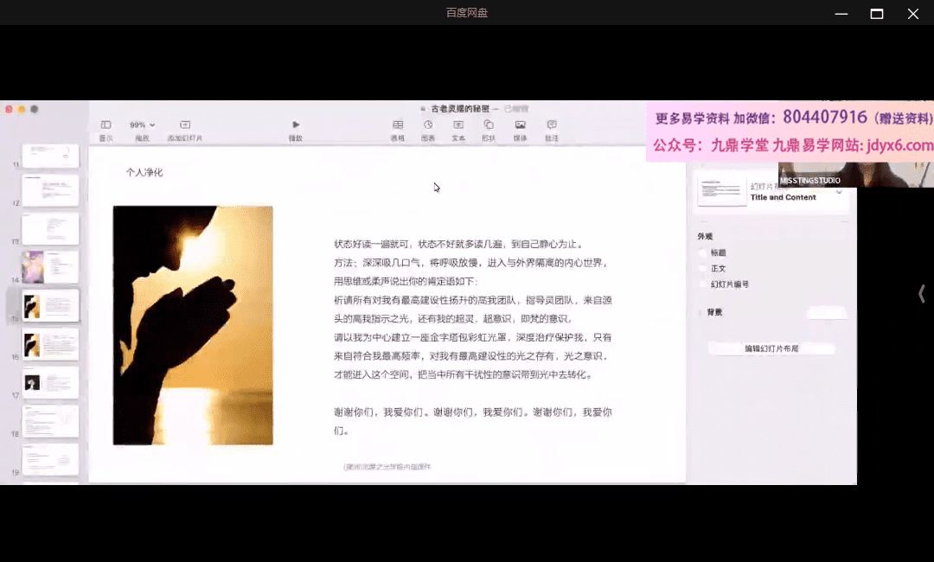This screenshot has width=934, height=562.
Task: Click the 添加幻灯片 add slide icon
Action: point(185,125)
